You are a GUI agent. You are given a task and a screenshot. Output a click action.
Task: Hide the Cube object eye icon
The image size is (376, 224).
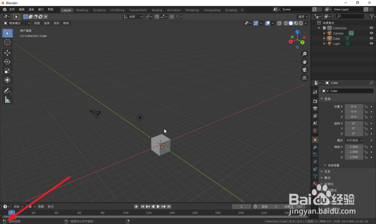pos(371,39)
